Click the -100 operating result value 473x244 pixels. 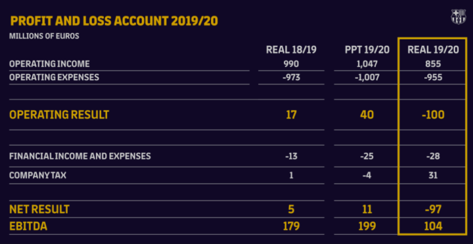click(433, 115)
